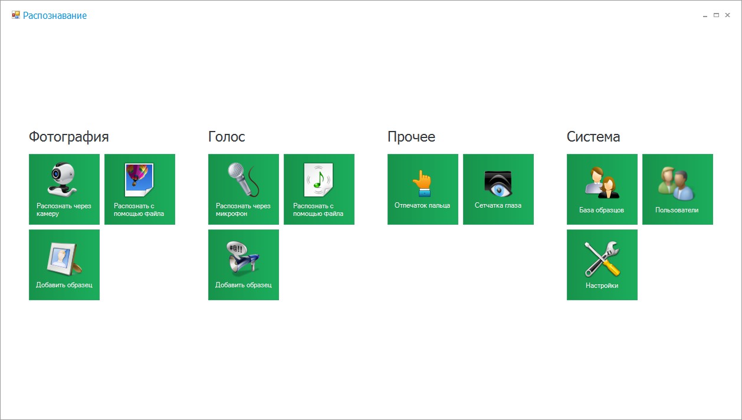Click the photo tile 'Распознать с помощью файла'
The width and height of the screenshot is (742, 420).
(x=140, y=189)
